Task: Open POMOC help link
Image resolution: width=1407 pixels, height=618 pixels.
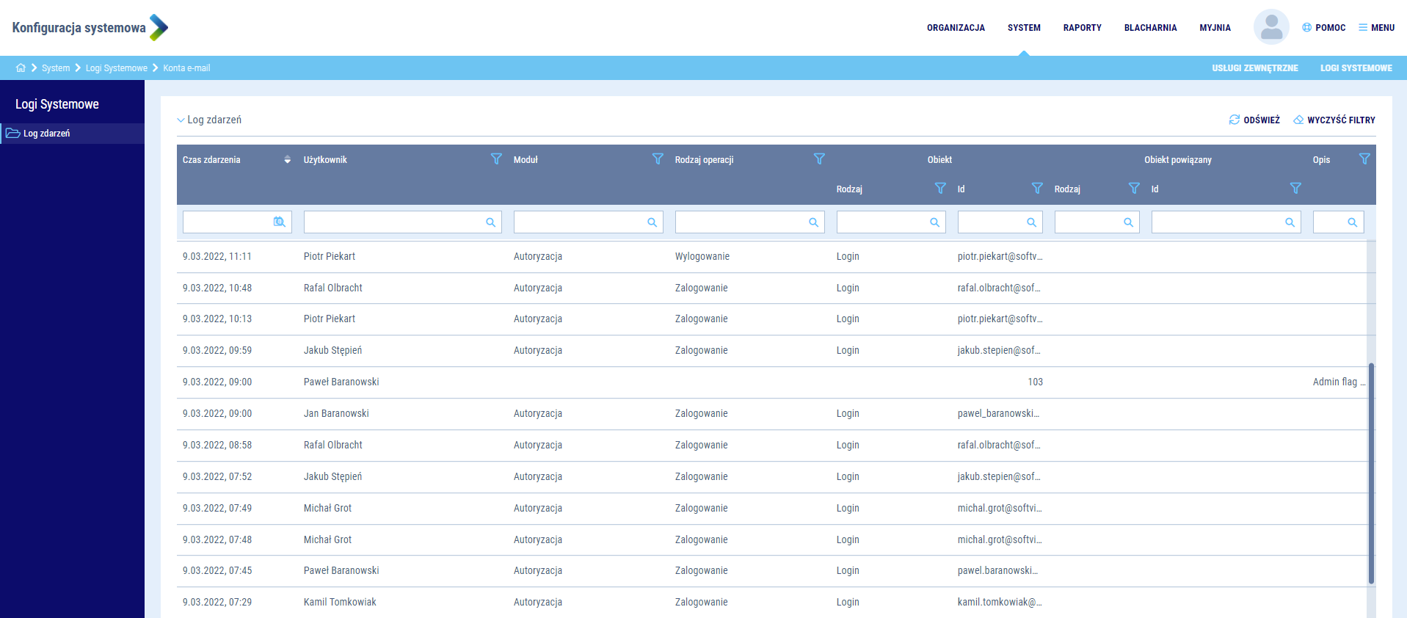Action: [1323, 28]
